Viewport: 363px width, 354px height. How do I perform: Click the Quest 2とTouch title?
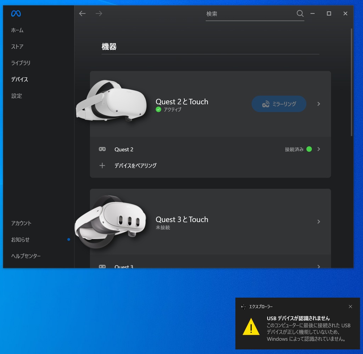pyautogui.click(x=182, y=102)
